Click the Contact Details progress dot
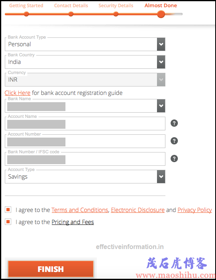Screen dimensions: 216x280 coord(71,14)
